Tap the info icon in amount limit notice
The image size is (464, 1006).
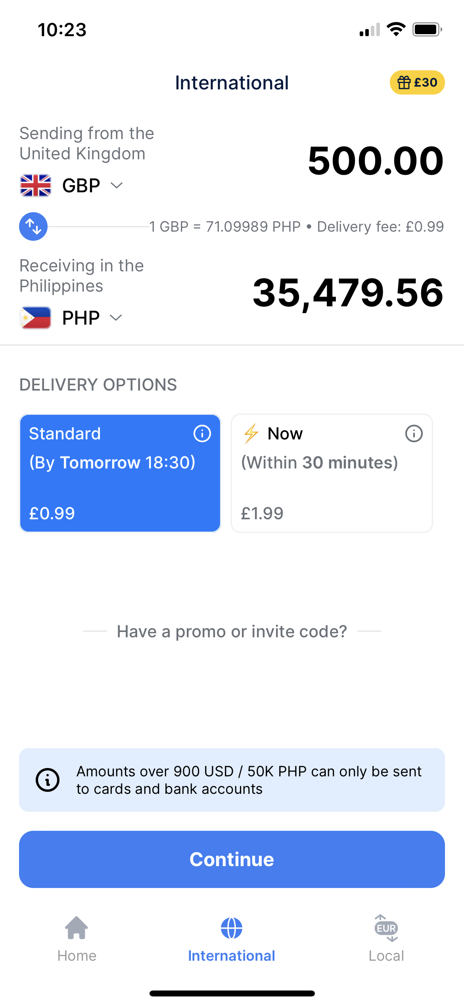[x=48, y=780]
